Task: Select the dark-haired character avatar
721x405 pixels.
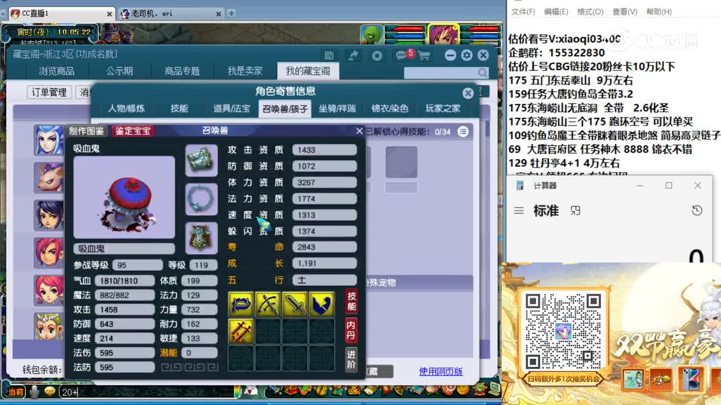Action: coord(50,215)
